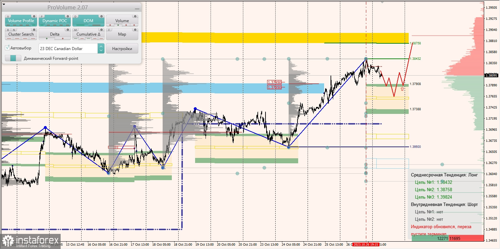Toggle the Delta indicator

click(55, 34)
